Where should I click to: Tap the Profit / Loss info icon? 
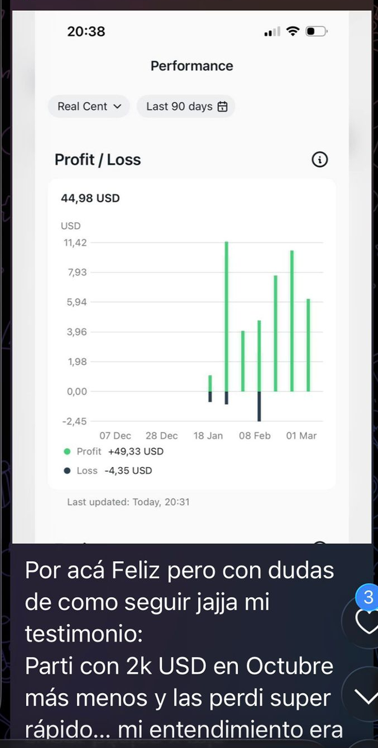(x=320, y=160)
